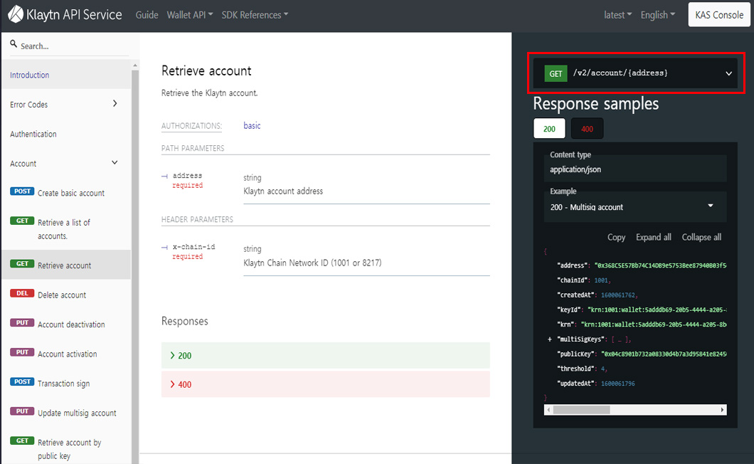Click the "publicKey" JSON key

pos(575,354)
